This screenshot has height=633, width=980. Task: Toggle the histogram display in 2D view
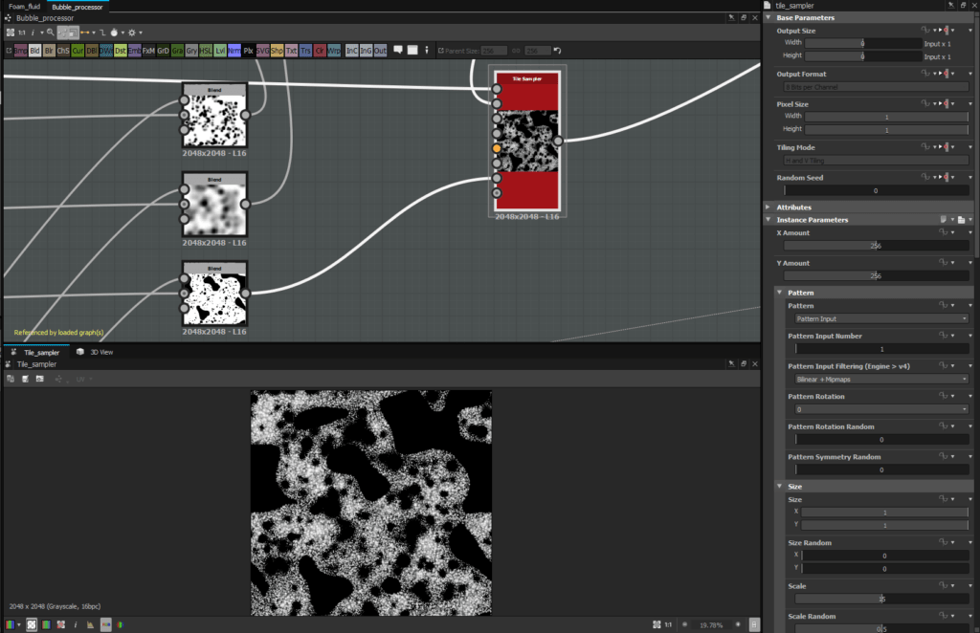coord(90,624)
